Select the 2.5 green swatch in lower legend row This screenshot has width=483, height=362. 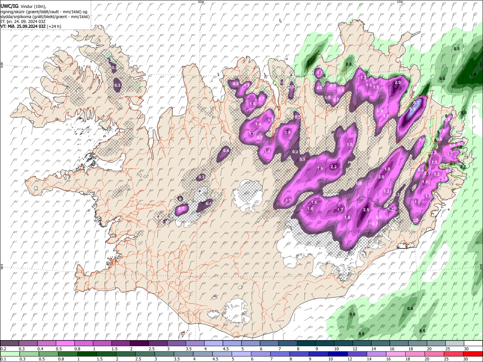pos(145,354)
